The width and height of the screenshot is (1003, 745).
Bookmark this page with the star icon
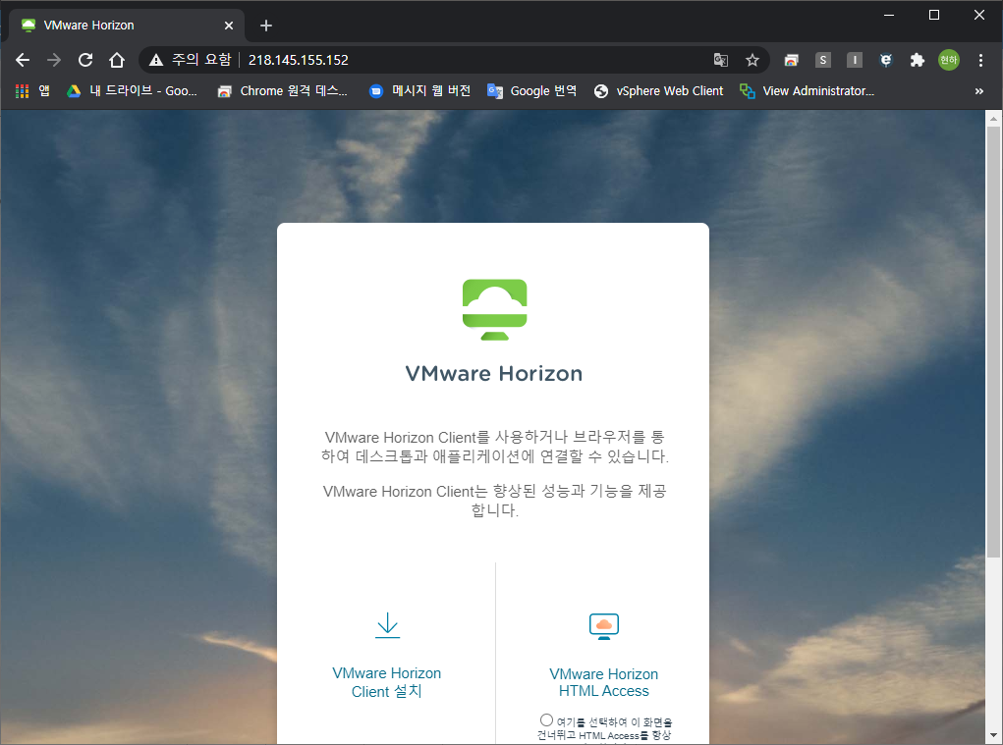(x=752, y=60)
